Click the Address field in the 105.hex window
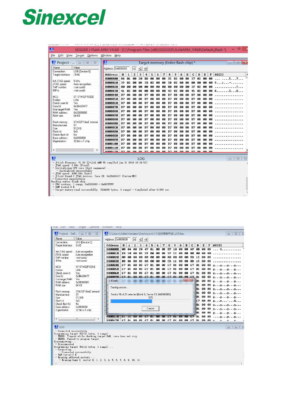 [123, 239]
